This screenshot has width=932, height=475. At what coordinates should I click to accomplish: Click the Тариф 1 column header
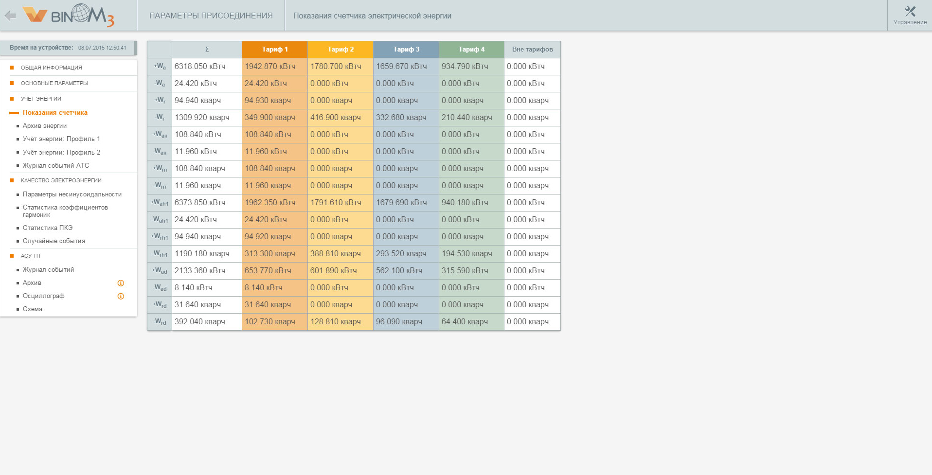click(275, 49)
